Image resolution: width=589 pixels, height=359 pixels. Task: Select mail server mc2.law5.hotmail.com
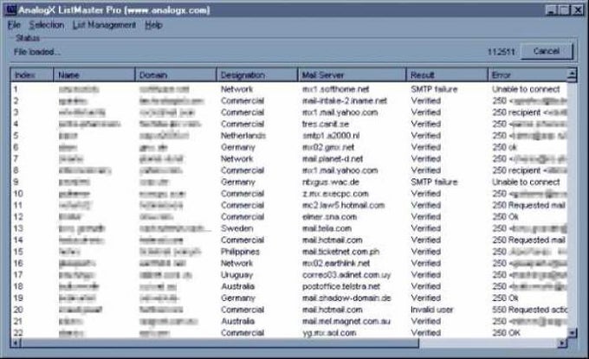pos(343,206)
